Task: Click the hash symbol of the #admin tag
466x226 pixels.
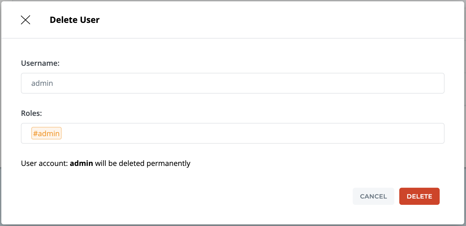Action: 35,134
